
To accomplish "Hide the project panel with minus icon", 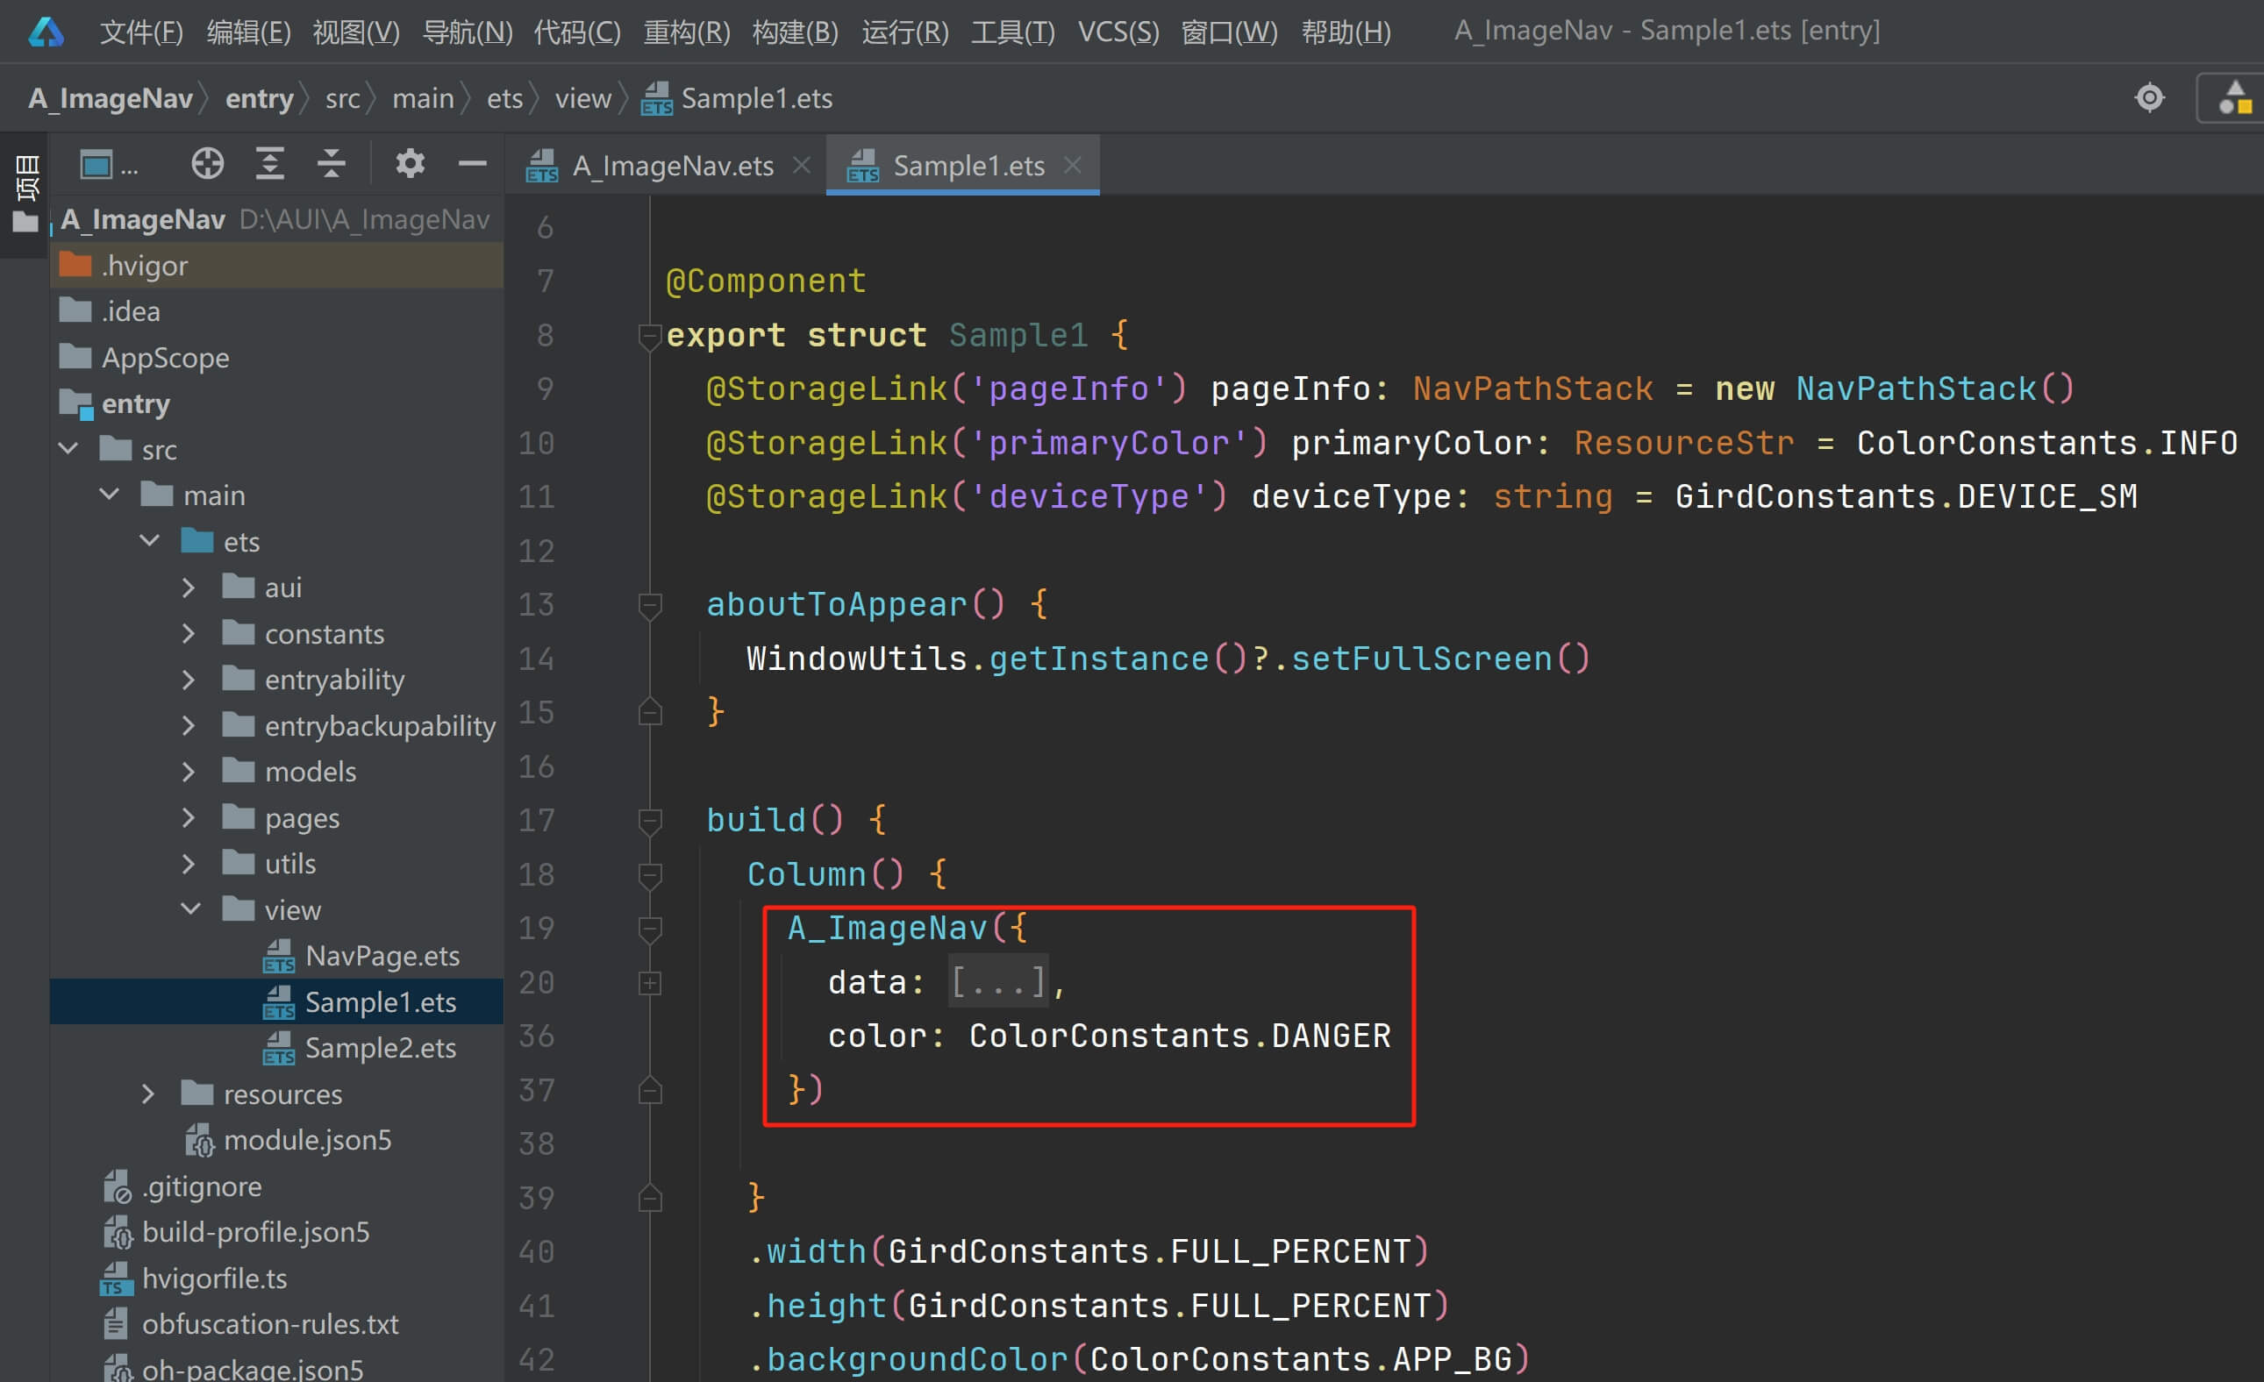I will (472, 164).
